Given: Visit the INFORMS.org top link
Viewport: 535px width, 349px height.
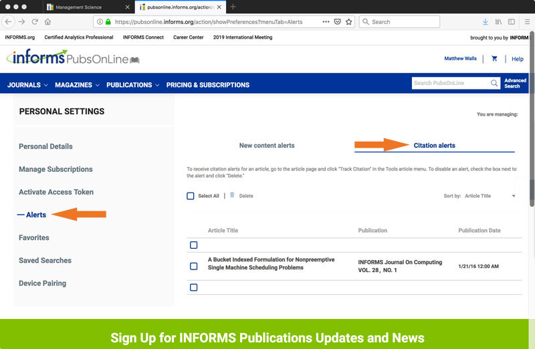Looking at the screenshot, I should [x=20, y=37].
